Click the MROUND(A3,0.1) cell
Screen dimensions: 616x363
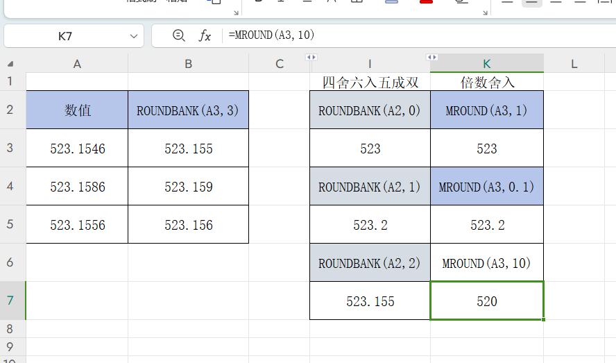[487, 186]
